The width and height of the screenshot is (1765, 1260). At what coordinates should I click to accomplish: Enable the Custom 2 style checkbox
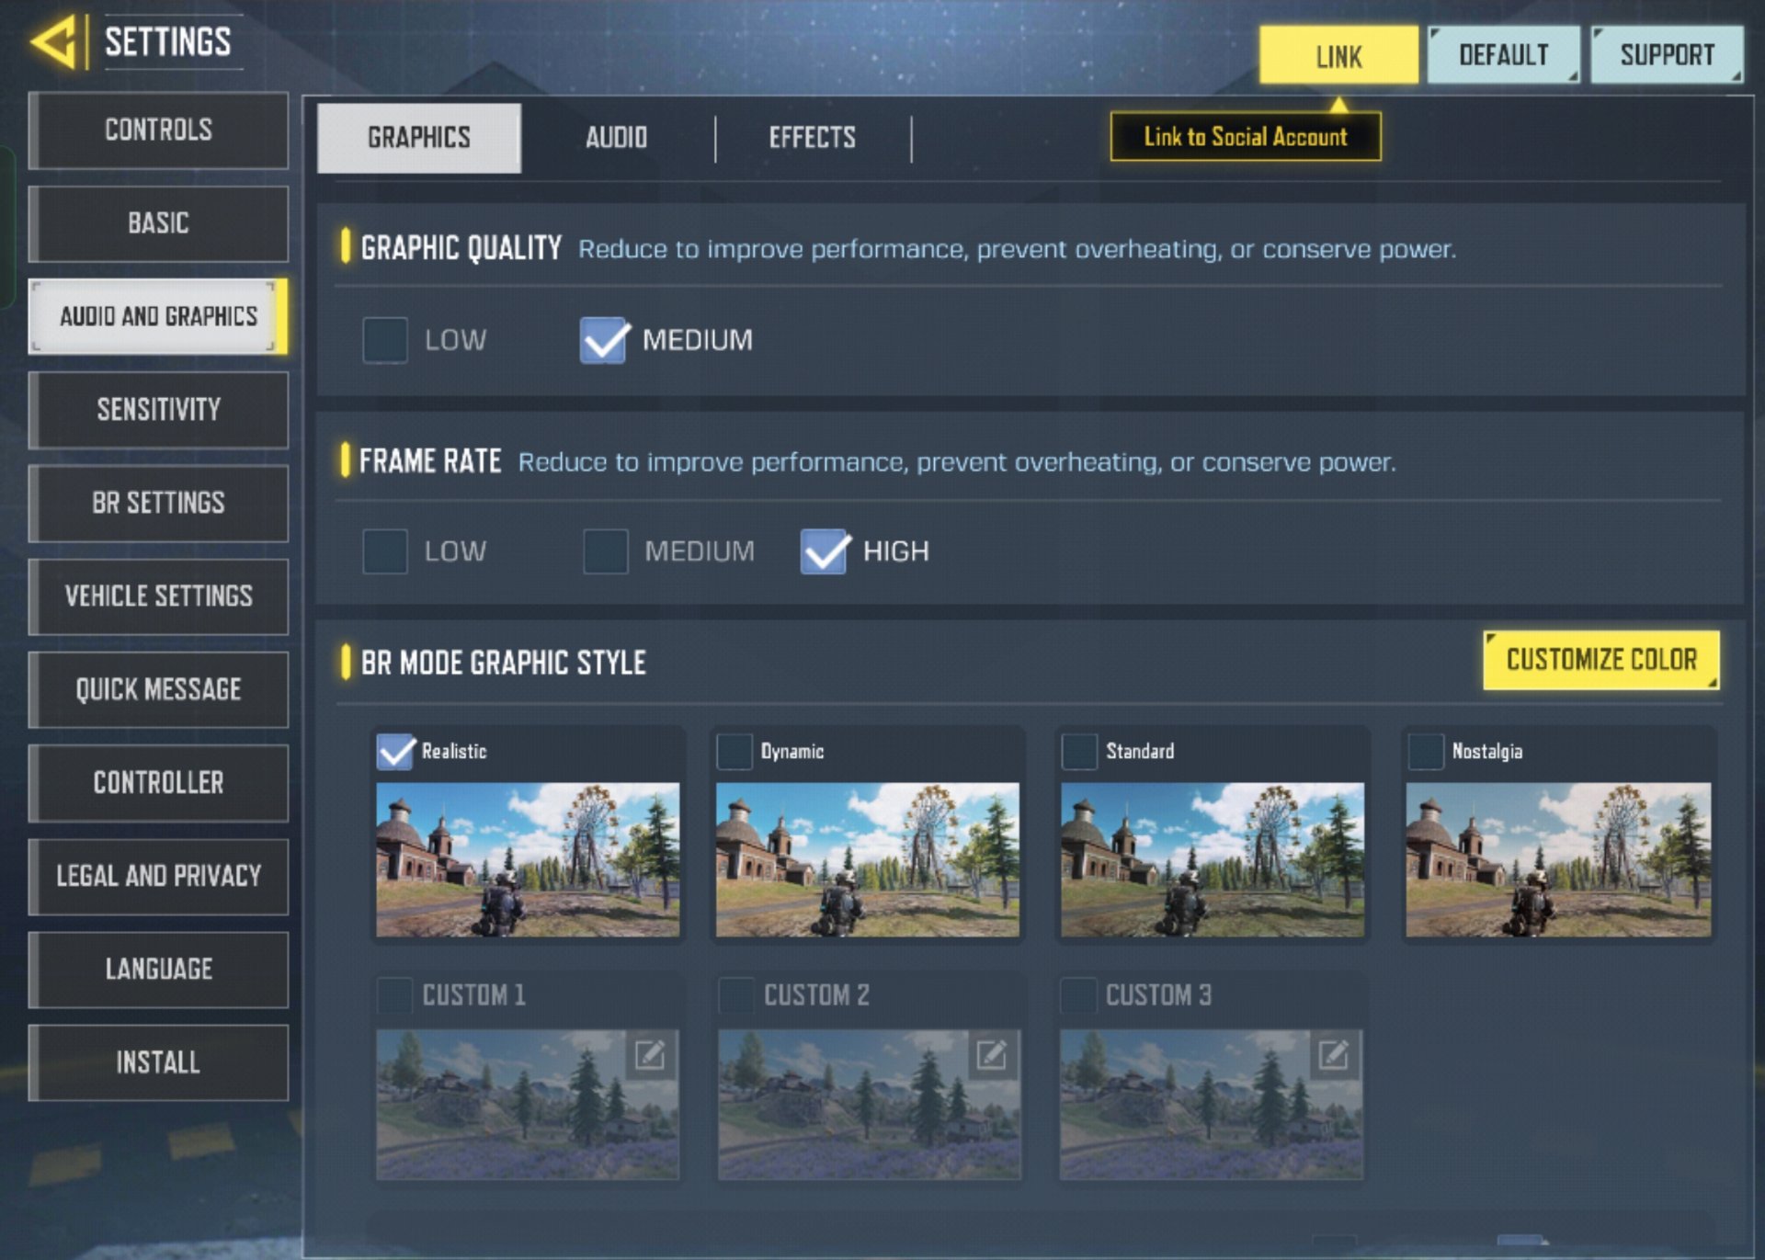tap(736, 994)
